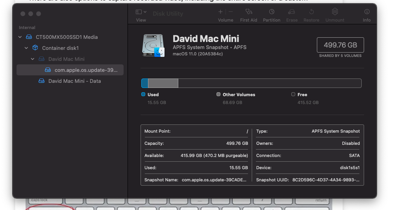
Task: Open the Info icon
Action: (x=367, y=12)
